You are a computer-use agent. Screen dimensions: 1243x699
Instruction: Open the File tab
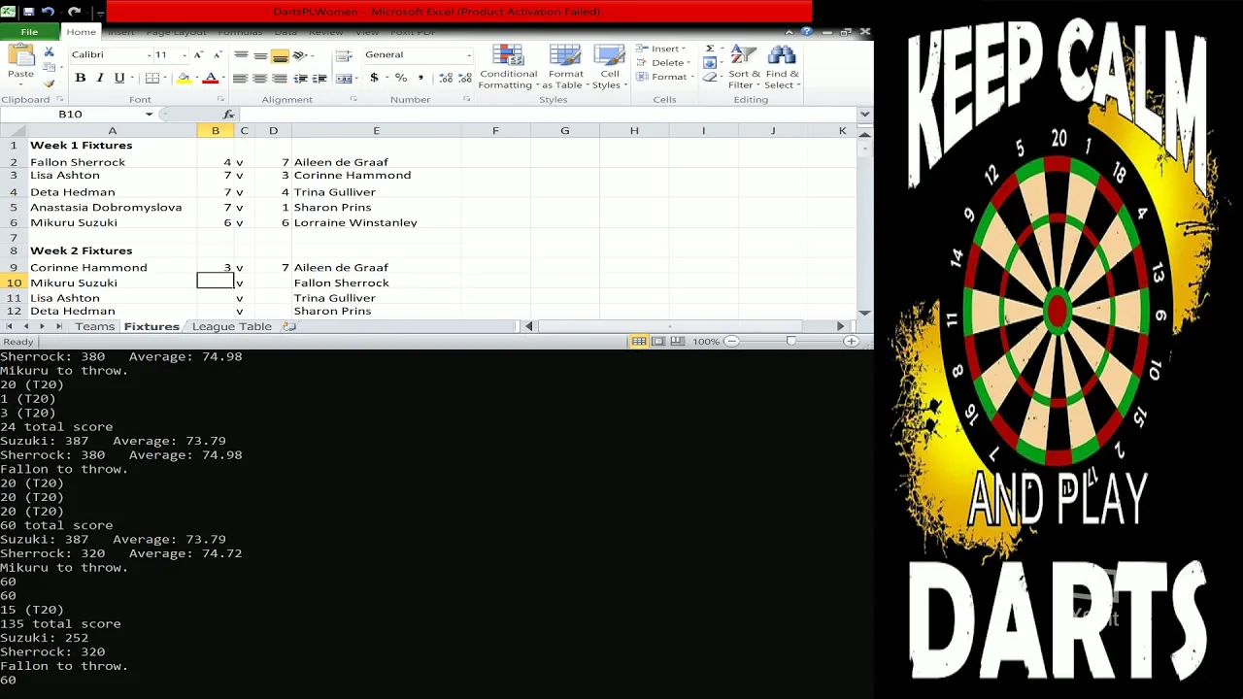[x=29, y=32]
